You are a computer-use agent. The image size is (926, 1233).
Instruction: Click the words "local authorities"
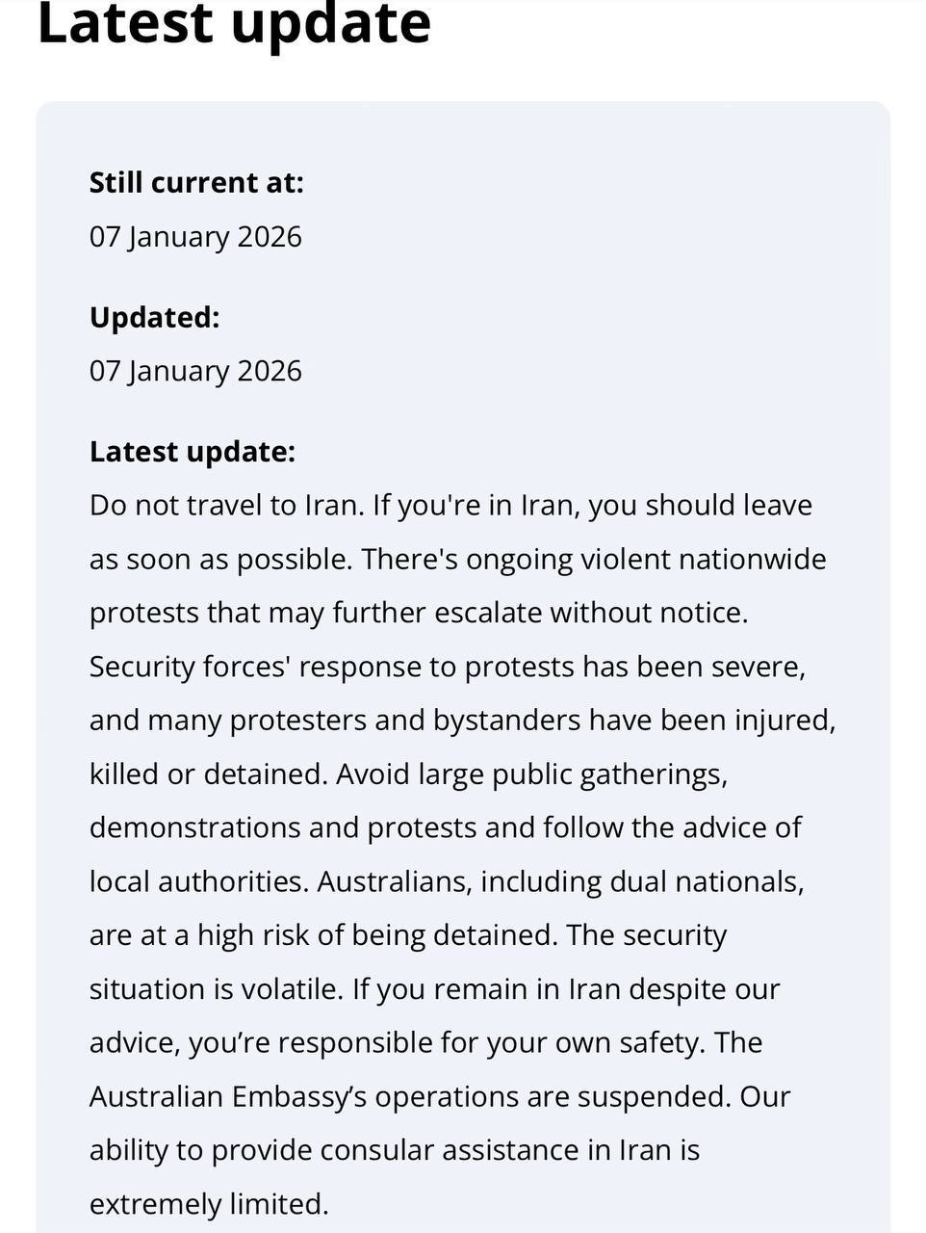click(x=198, y=881)
